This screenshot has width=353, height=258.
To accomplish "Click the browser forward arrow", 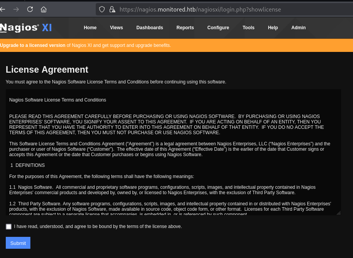I will 16,10.
